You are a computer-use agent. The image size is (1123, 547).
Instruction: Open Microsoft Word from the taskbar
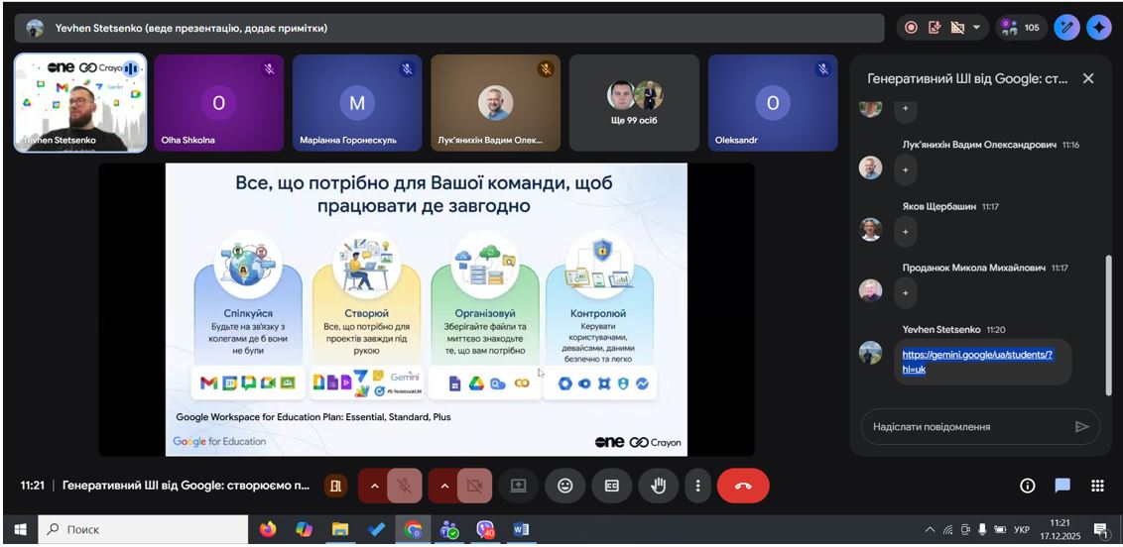coord(521,530)
